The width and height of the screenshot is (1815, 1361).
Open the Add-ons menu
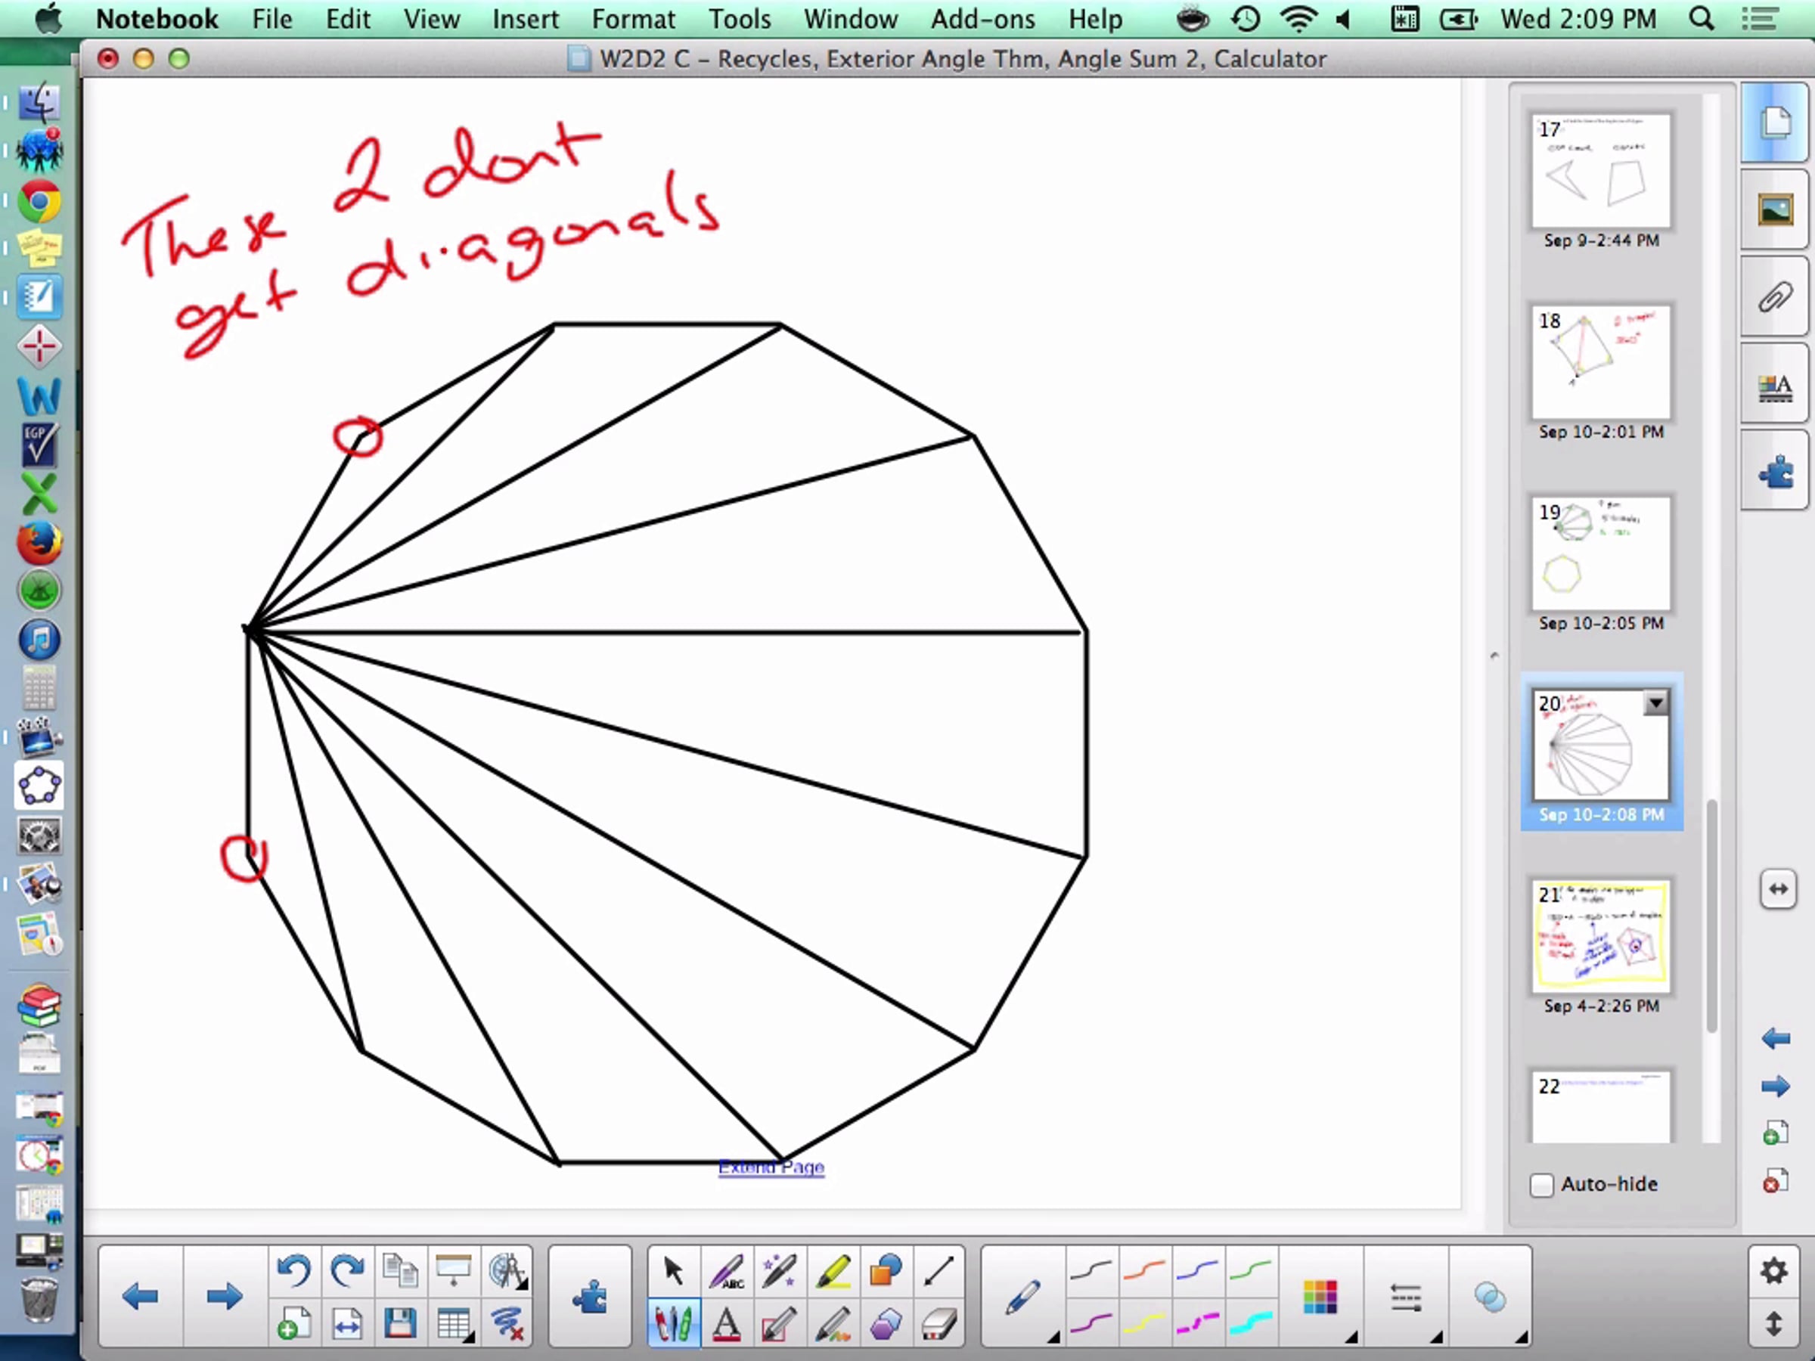point(982,18)
